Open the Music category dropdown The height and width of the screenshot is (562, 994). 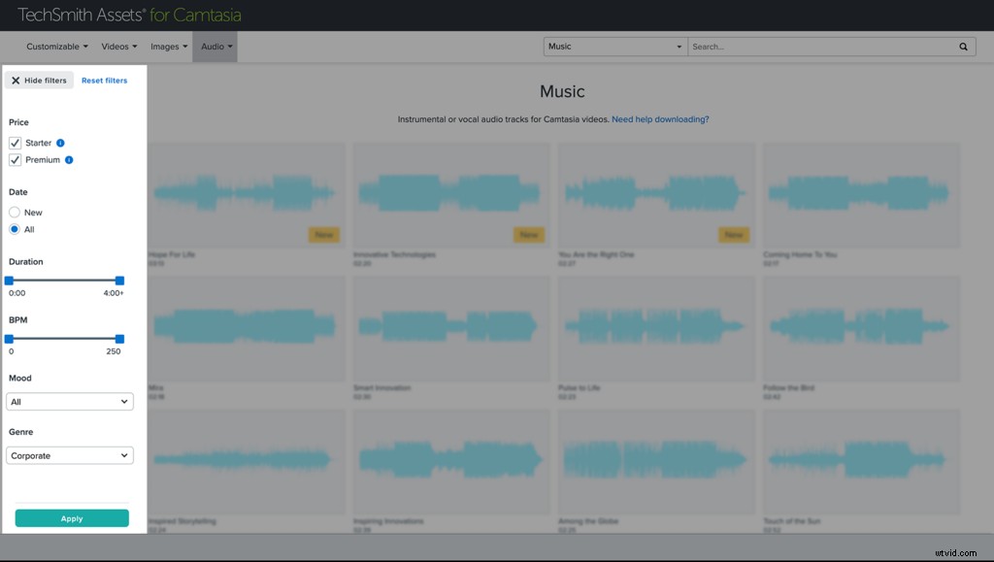pyautogui.click(x=613, y=46)
